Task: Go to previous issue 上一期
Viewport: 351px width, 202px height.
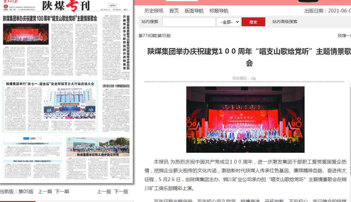Action: tap(45, 192)
